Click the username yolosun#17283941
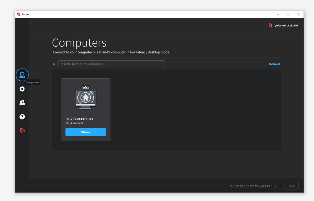Viewport: 314px width, 201px height. (286, 26)
